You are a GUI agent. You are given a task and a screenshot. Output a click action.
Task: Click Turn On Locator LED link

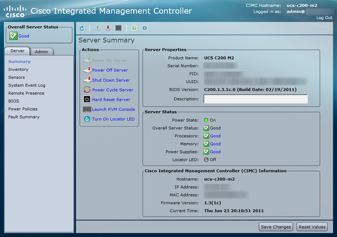coord(113,119)
